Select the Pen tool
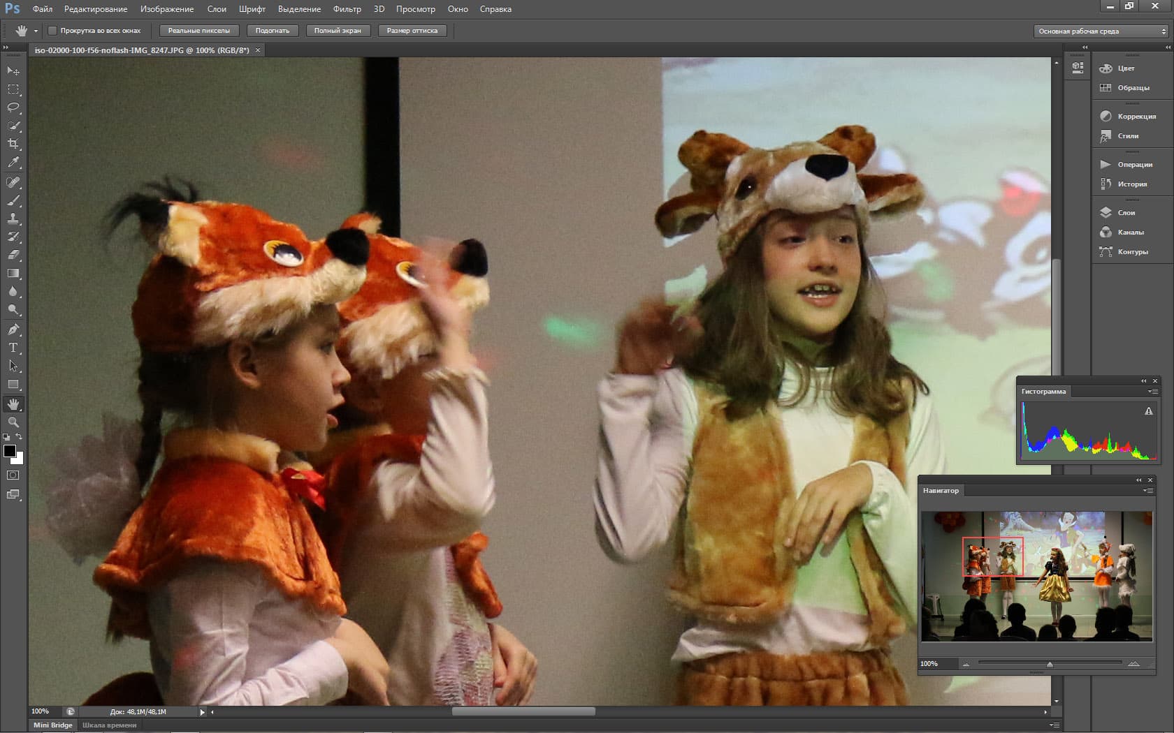Screen dimensions: 1174x733 click(x=13, y=330)
